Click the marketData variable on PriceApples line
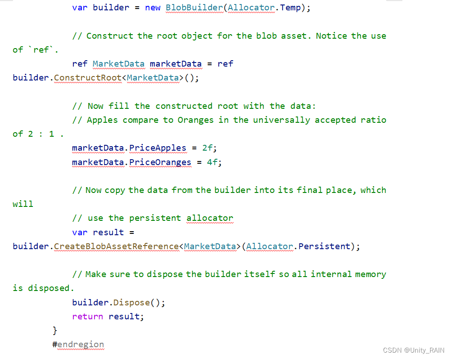 tap(98, 148)
